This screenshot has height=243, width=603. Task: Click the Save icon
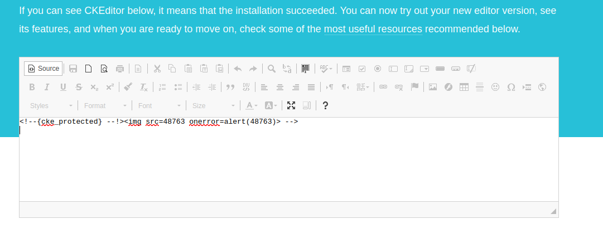pyautogui.click(x=73, y=69)
